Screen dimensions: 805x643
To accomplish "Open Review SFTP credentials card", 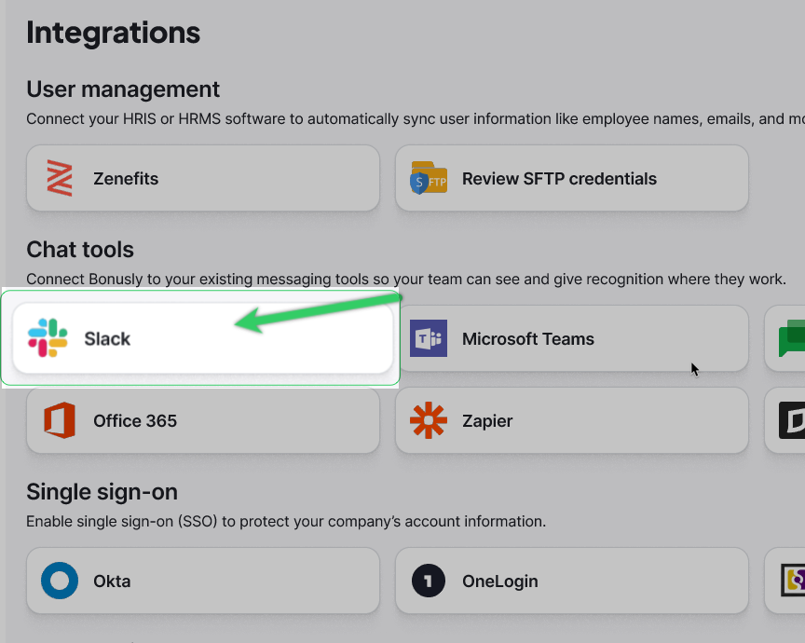I will (x=572, y=178).
